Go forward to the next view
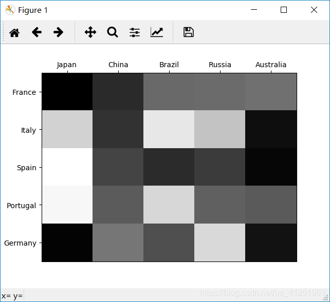The image size is (330, 302). [58, 32]
